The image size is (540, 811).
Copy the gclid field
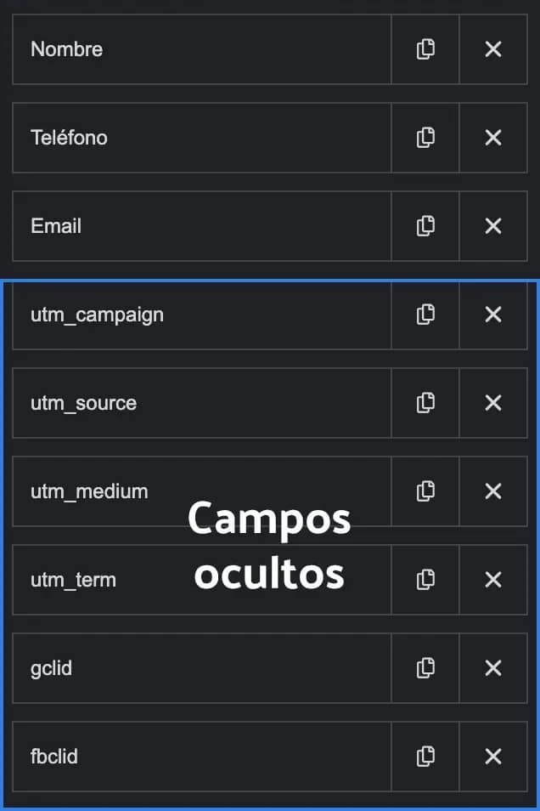425,668
